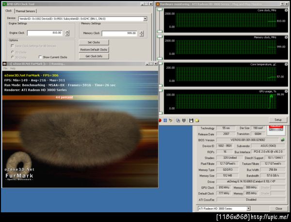Click the ATI CrossFire Disabled field
Viewport: 291px width, 222px height.
coord(251,200)
